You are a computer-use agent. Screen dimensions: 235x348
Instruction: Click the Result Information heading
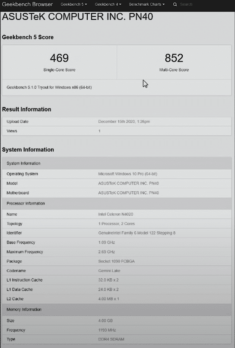(x=26, y=109)
